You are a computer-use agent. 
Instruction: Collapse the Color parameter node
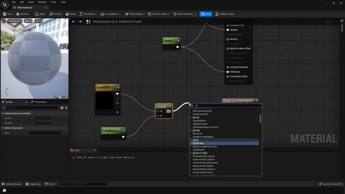click(118, 87)
